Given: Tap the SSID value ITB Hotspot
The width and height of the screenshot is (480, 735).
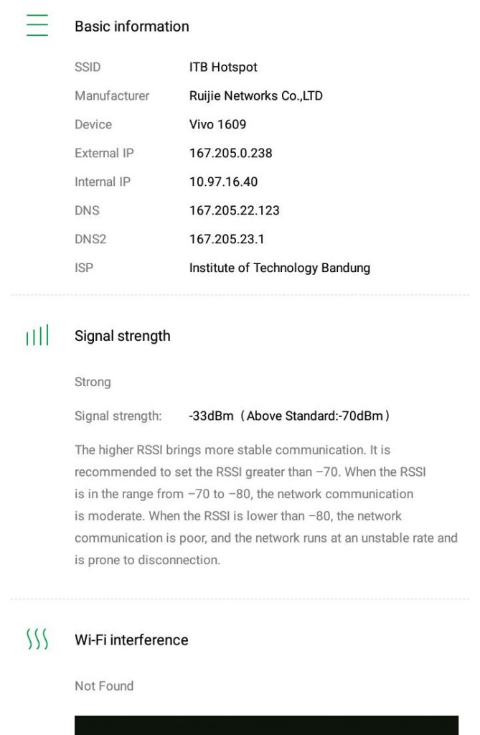Looking at the screenshot, I should click(223, 67).
